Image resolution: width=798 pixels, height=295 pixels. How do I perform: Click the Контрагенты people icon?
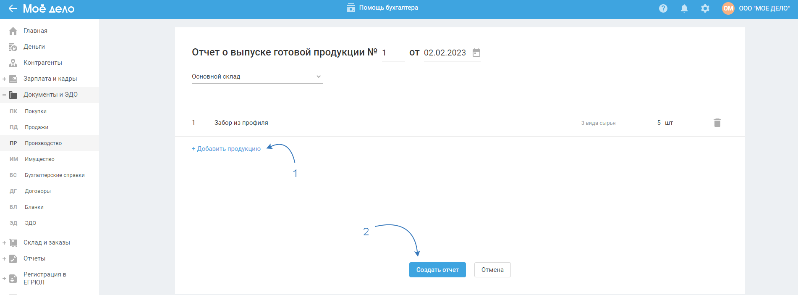pos(13,63)
